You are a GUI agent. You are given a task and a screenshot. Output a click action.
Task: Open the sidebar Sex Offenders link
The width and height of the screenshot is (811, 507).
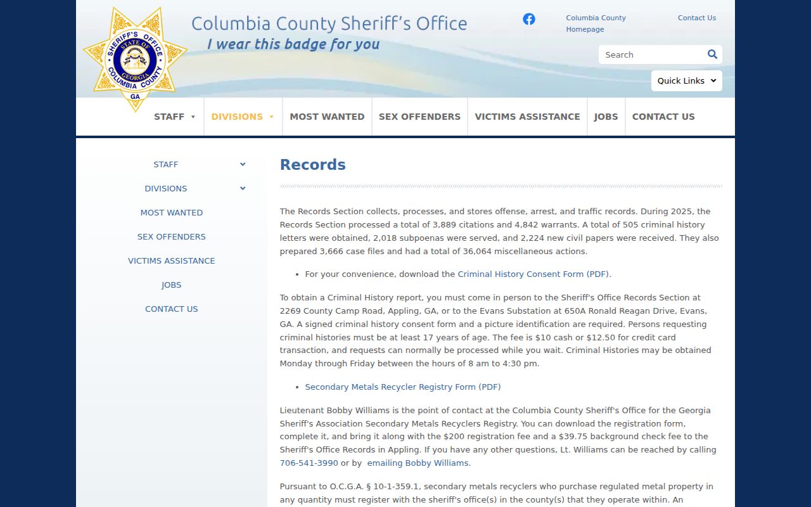click(x=172, y=236)
